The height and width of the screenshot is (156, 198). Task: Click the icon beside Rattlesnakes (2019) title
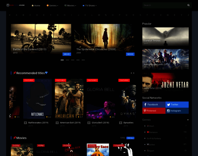(x=25, y=123)
